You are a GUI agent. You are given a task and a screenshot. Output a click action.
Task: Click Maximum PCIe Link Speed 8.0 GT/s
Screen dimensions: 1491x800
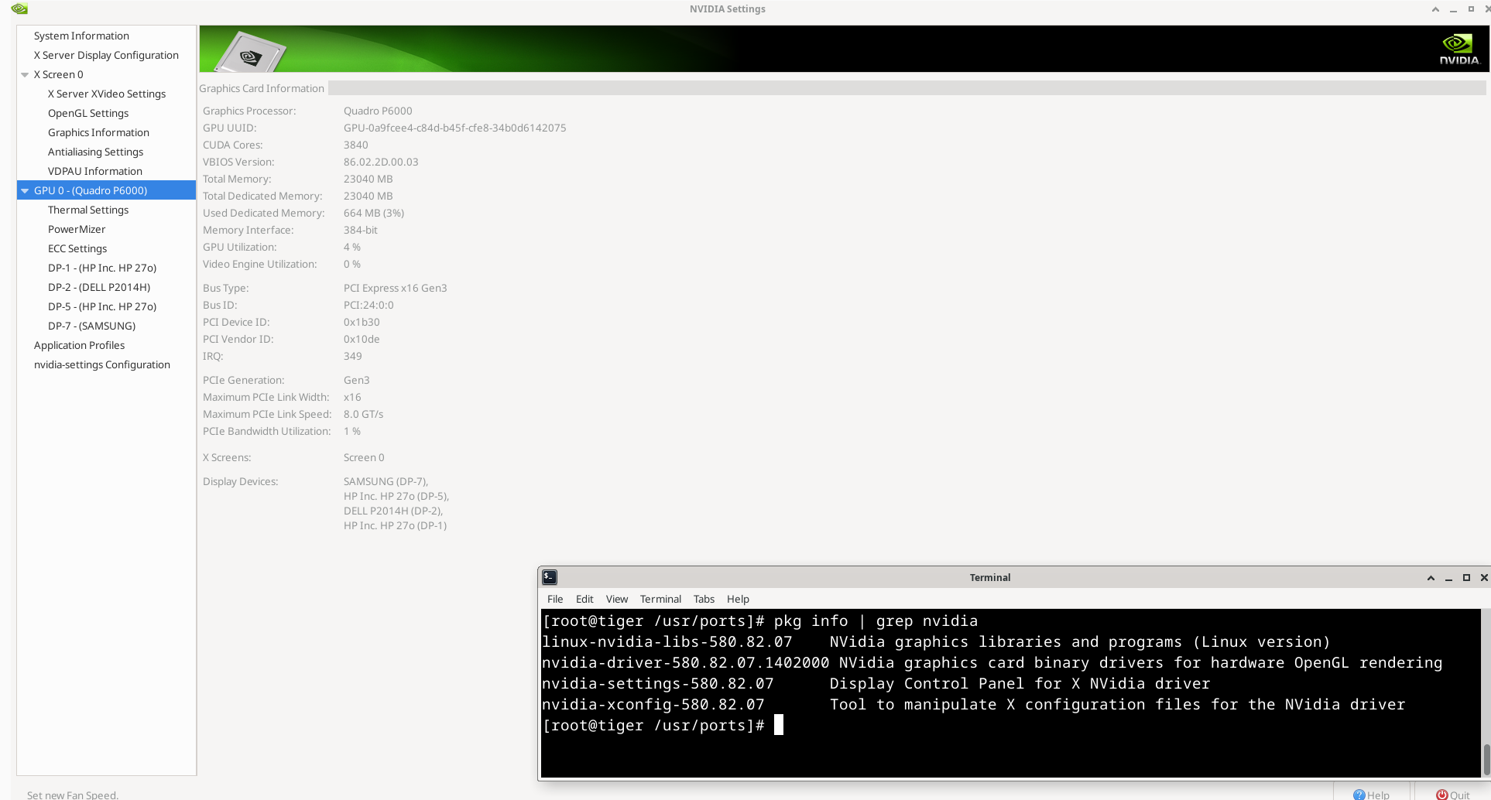[x=363, y=414]
